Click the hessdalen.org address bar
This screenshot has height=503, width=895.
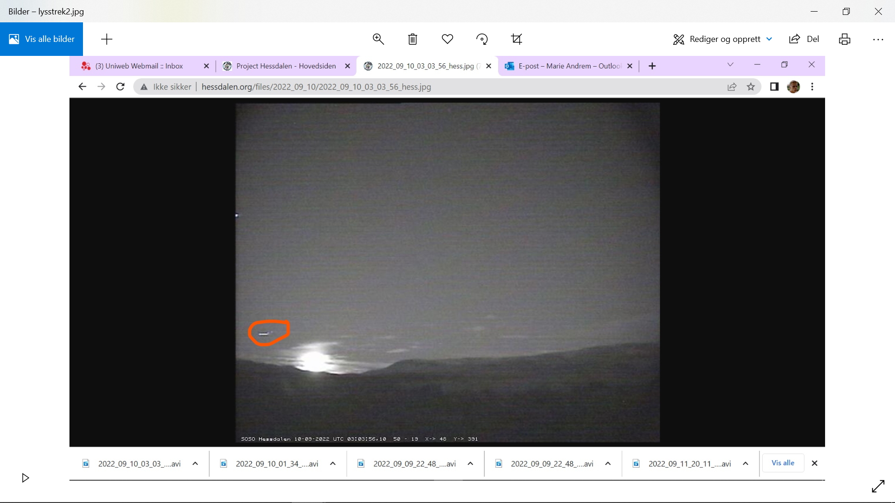[316, 87]
